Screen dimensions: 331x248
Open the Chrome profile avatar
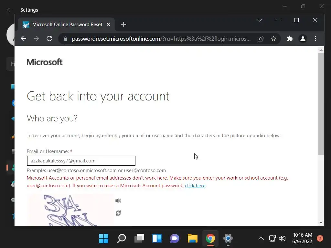303,39
